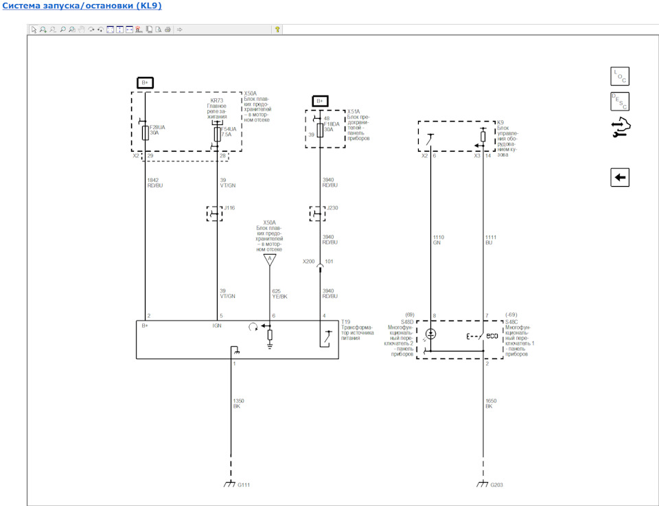
Task: Click the KR73 Главное реле зажигания label
Action: 217,108
